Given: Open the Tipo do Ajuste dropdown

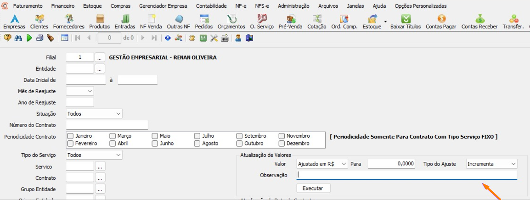Looking at the screenshot, I should click(x=492, y=164).
